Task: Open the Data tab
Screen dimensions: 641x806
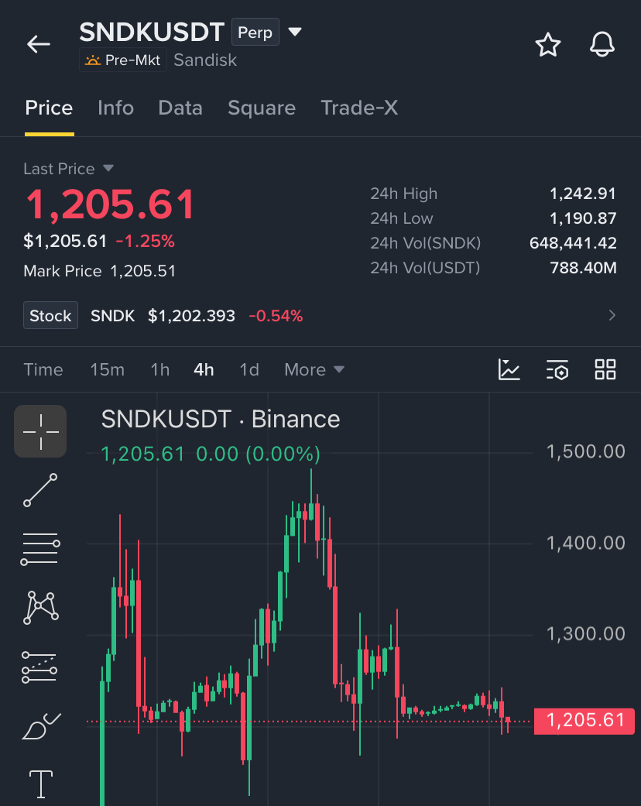Action: (180, 108)
